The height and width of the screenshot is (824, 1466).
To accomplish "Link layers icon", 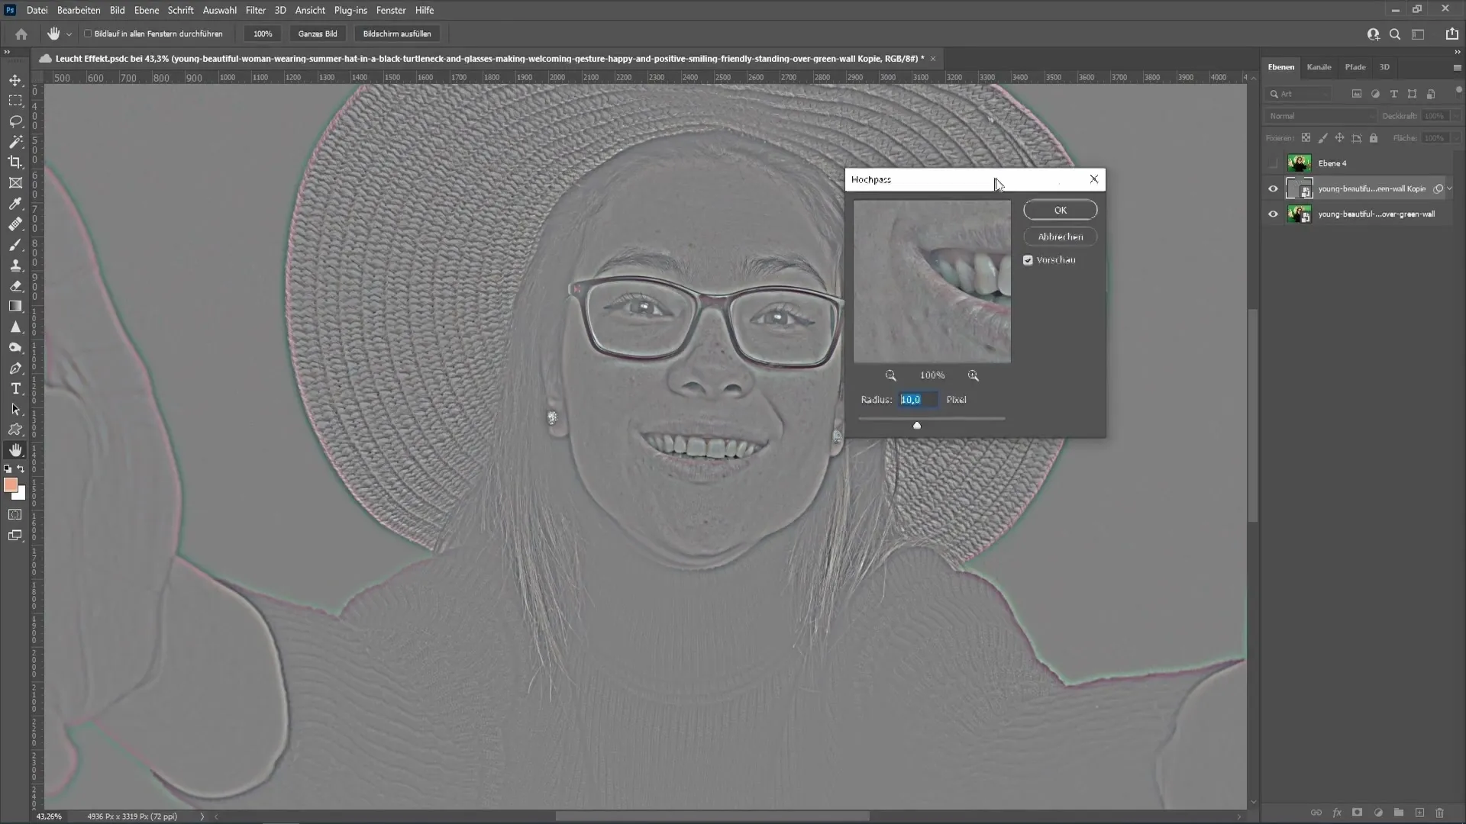I will click(x=1316, y=813).
